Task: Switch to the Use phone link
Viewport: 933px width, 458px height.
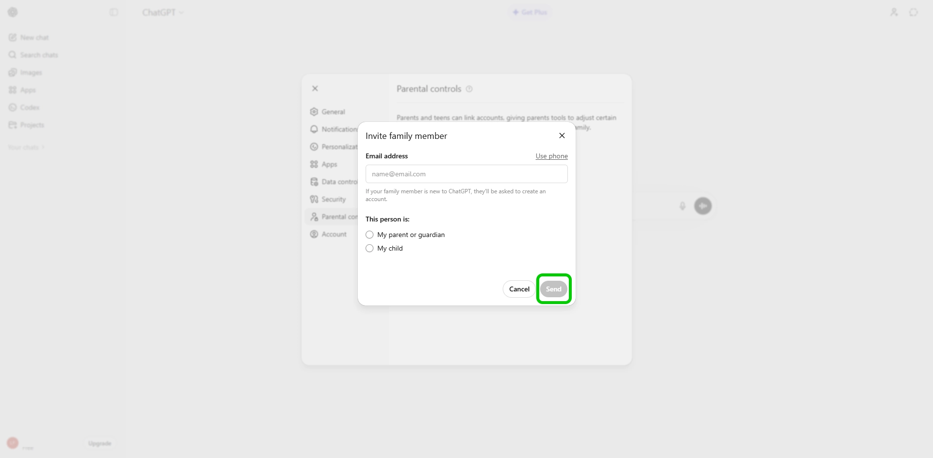Action: click(x=551, y=156)
